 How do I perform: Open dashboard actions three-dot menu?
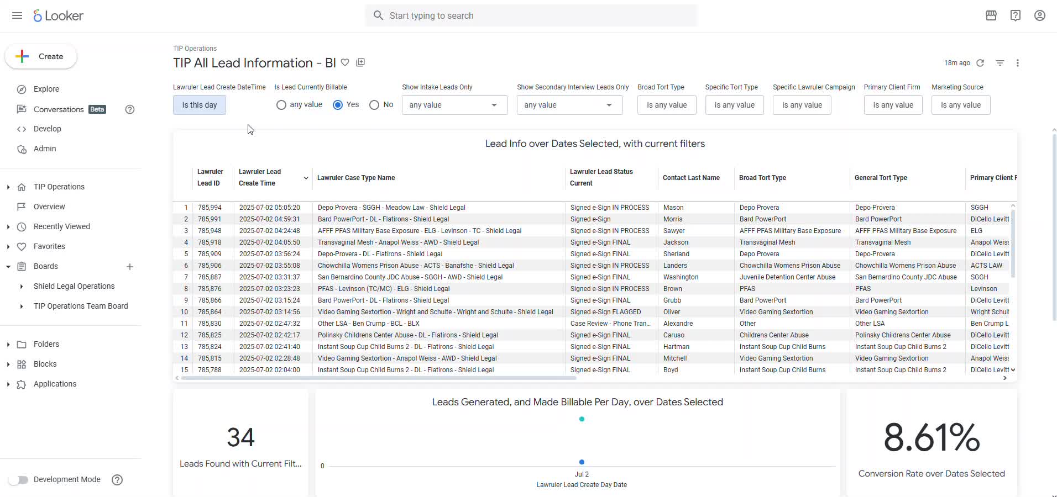coord(1018,63)
